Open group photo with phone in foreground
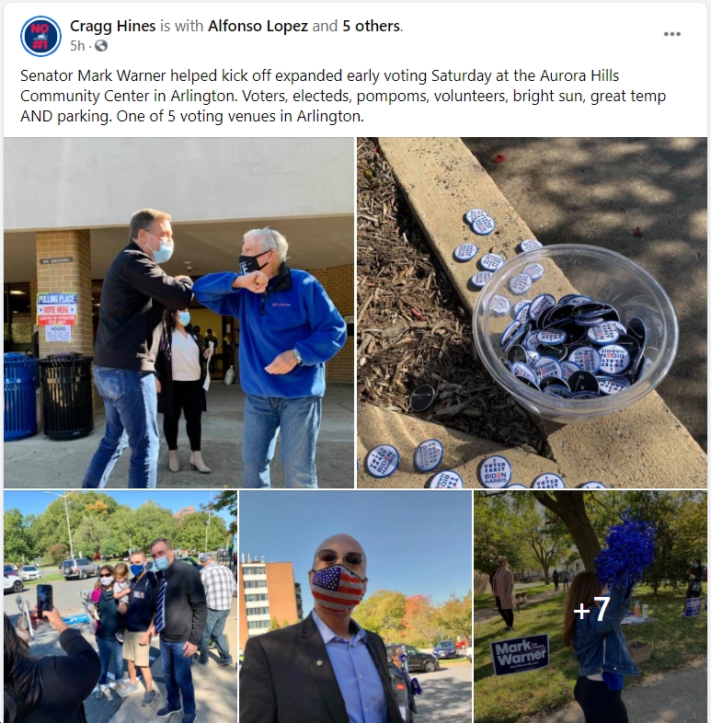This screenshot has height=723, width=711. pos(120,607)
